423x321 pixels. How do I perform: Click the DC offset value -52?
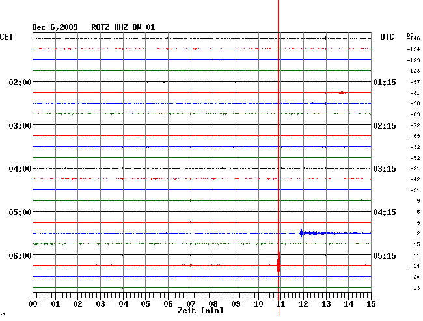tap(415, 158)
